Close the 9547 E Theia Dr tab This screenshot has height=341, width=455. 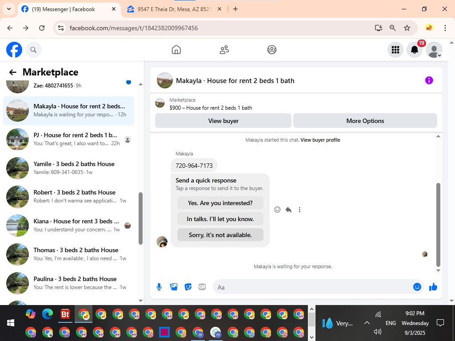coord(220,9)
